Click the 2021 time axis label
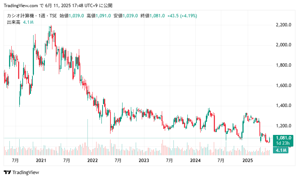 pos(41,161)
